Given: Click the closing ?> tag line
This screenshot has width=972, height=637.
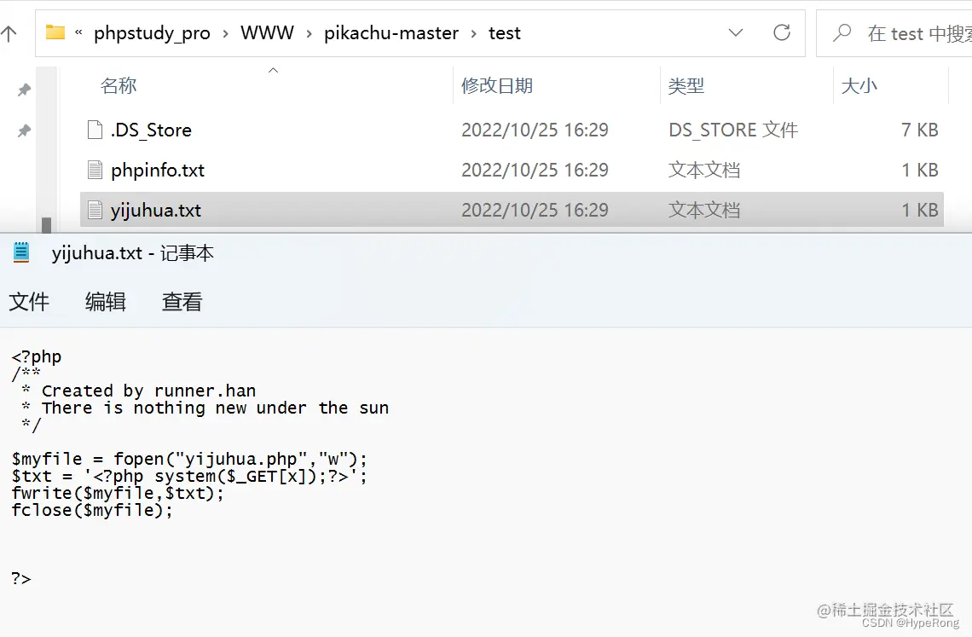Looking at the screenshot, I should coord(21,579).
